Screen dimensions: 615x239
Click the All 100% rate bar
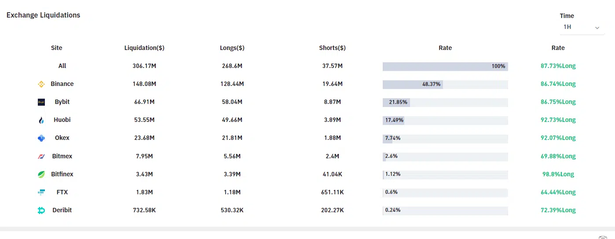coord(445,66)
